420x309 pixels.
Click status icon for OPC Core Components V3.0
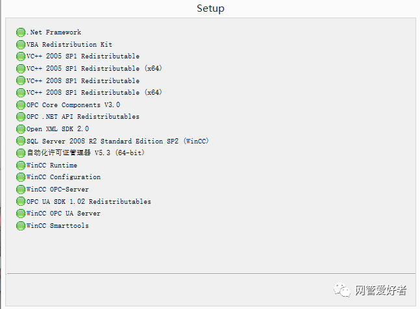click(21, 105)
